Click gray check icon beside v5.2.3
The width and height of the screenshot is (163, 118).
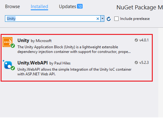click(136, 63)
